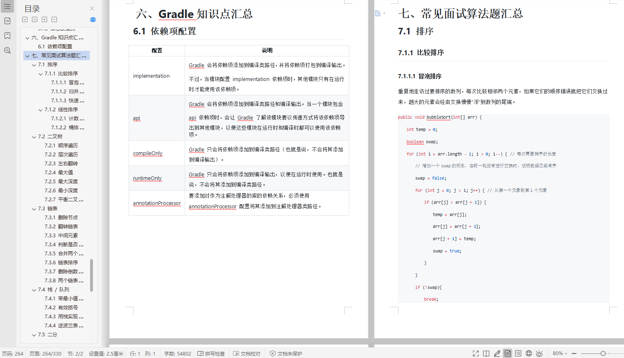Collapse the 7.4 栈 / 队列 node
Screen dimensions: 624x358
click(34, 290)
